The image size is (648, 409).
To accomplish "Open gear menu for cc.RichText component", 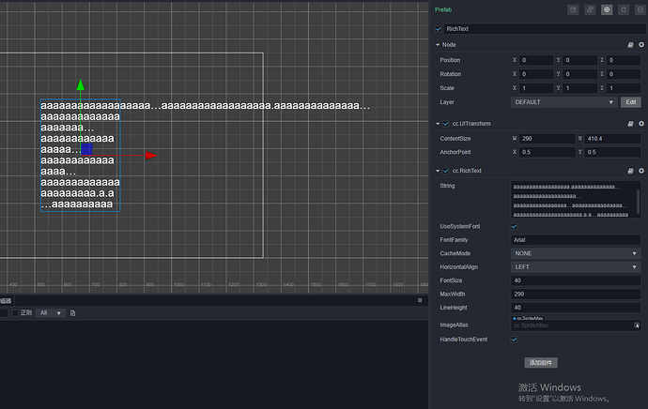I will coord(641,171).
